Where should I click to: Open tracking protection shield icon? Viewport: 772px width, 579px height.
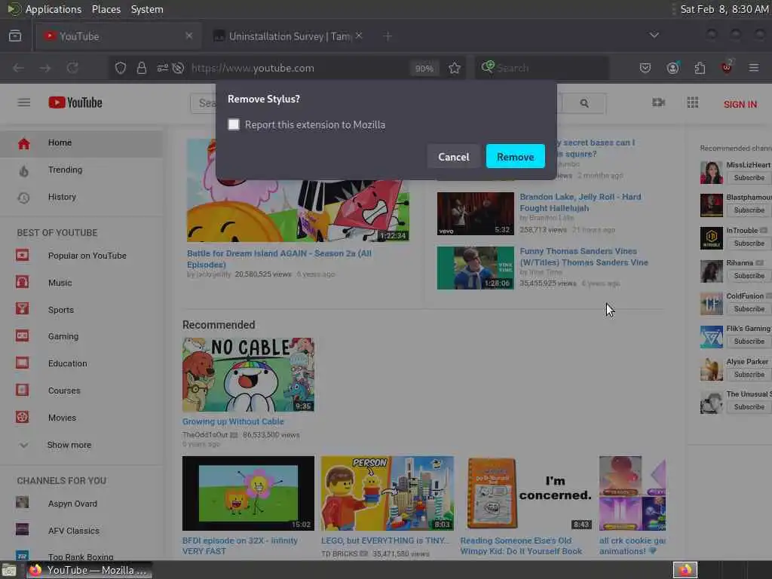(x=121, y=68)
